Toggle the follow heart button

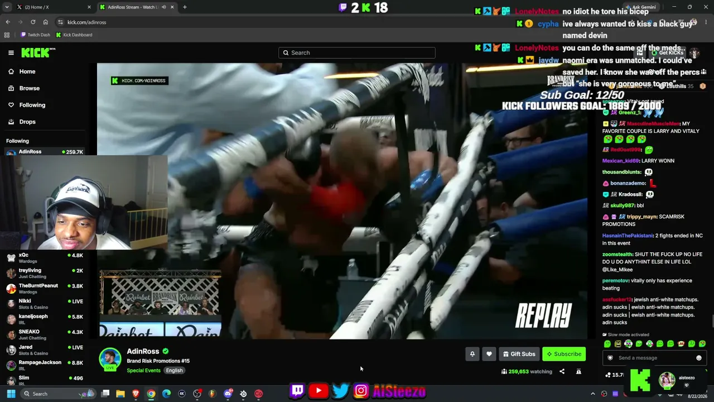(x=489, y=354)
